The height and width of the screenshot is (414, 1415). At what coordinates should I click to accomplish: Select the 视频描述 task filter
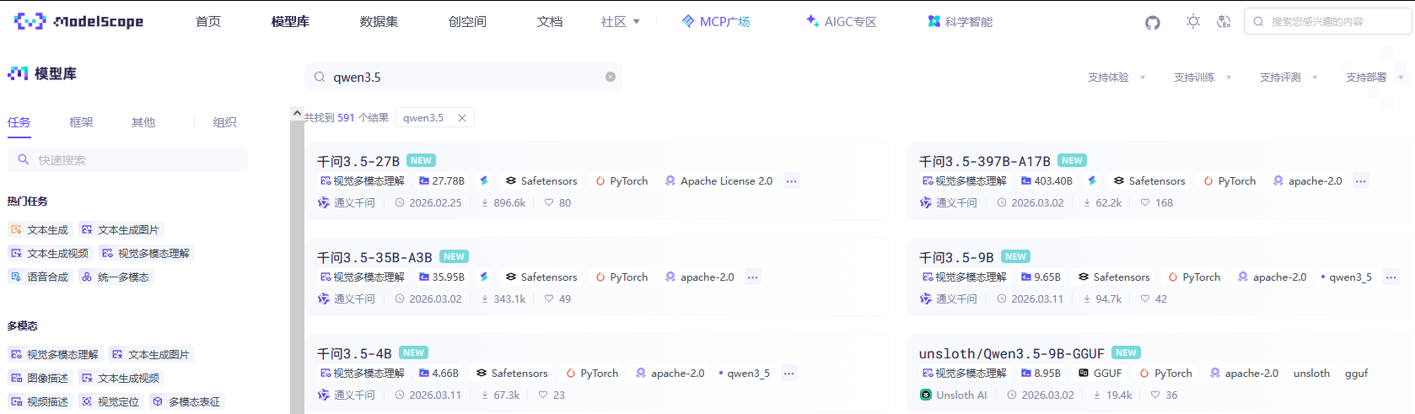pos(39,401)
